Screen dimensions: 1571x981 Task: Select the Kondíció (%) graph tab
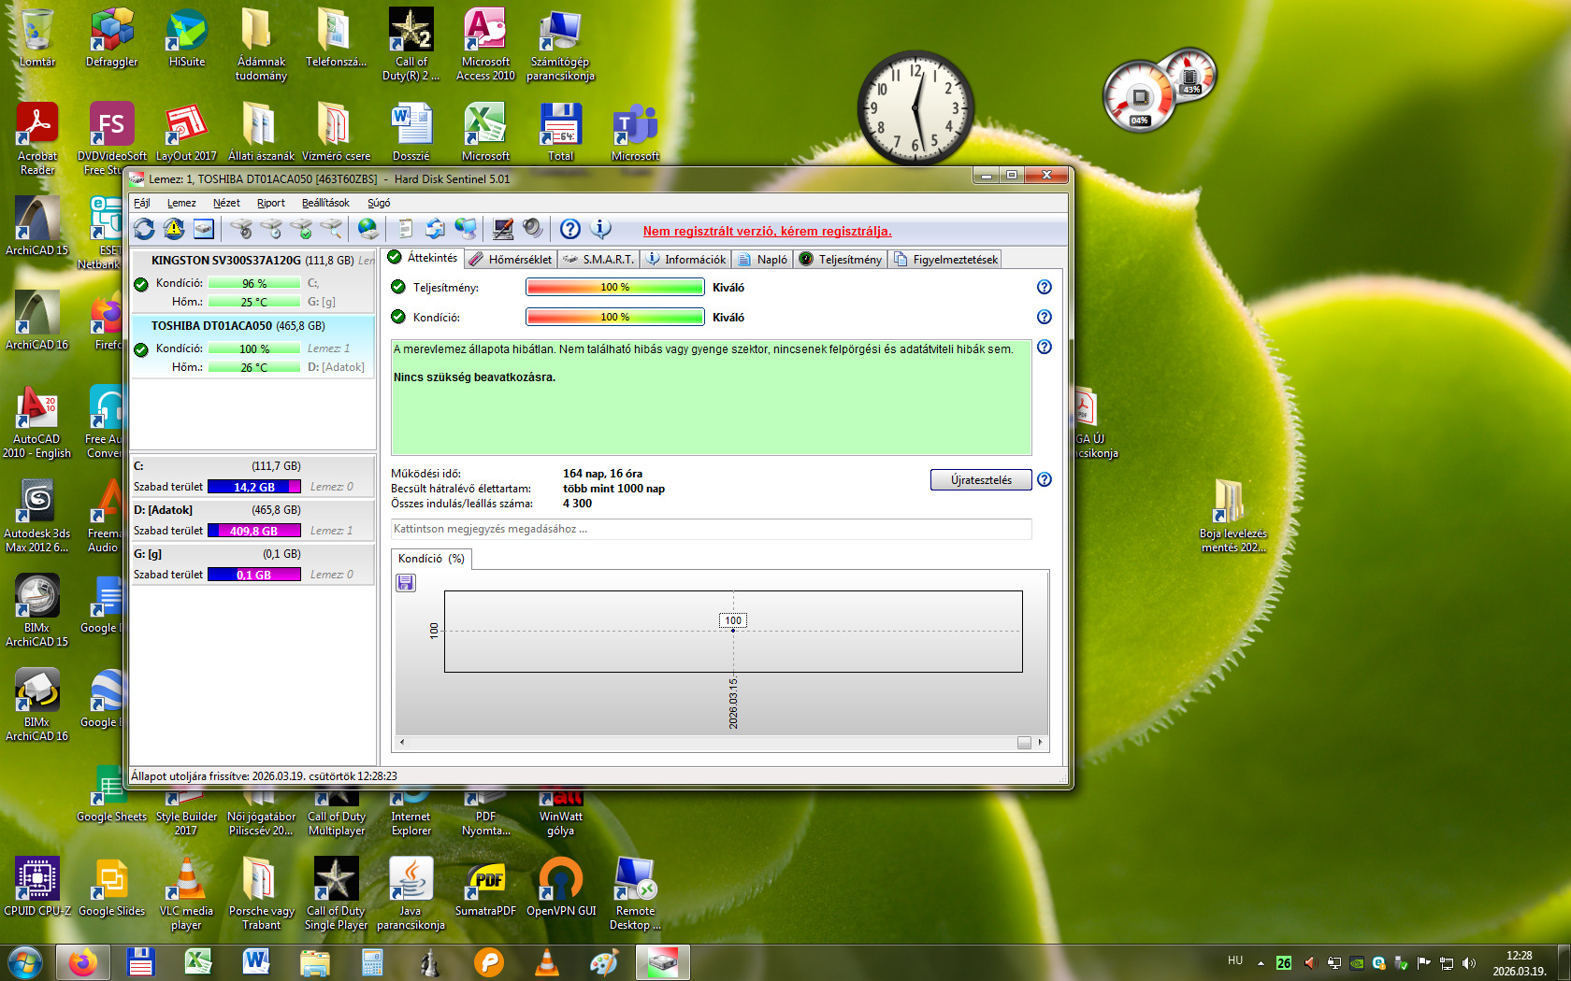(431, 559)
